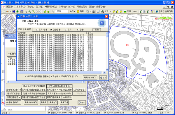Open the 지도설정(I) menu
This screenshot has width=175, height=115.
pos(82,7)
